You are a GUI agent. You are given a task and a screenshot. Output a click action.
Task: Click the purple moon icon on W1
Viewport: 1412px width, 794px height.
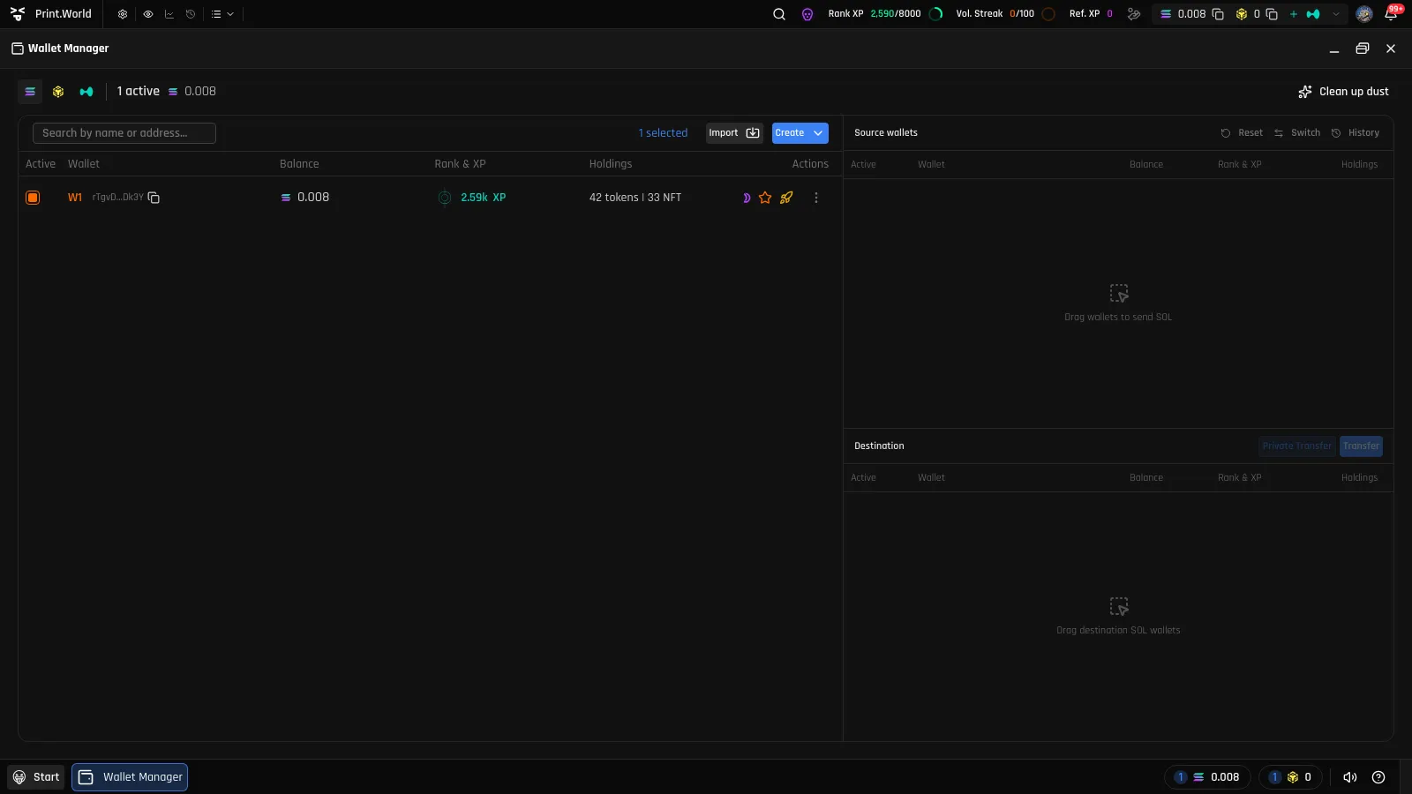tap(747, 198)
